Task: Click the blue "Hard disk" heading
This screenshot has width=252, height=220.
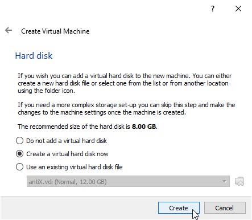Action: (x=34, y=56)
